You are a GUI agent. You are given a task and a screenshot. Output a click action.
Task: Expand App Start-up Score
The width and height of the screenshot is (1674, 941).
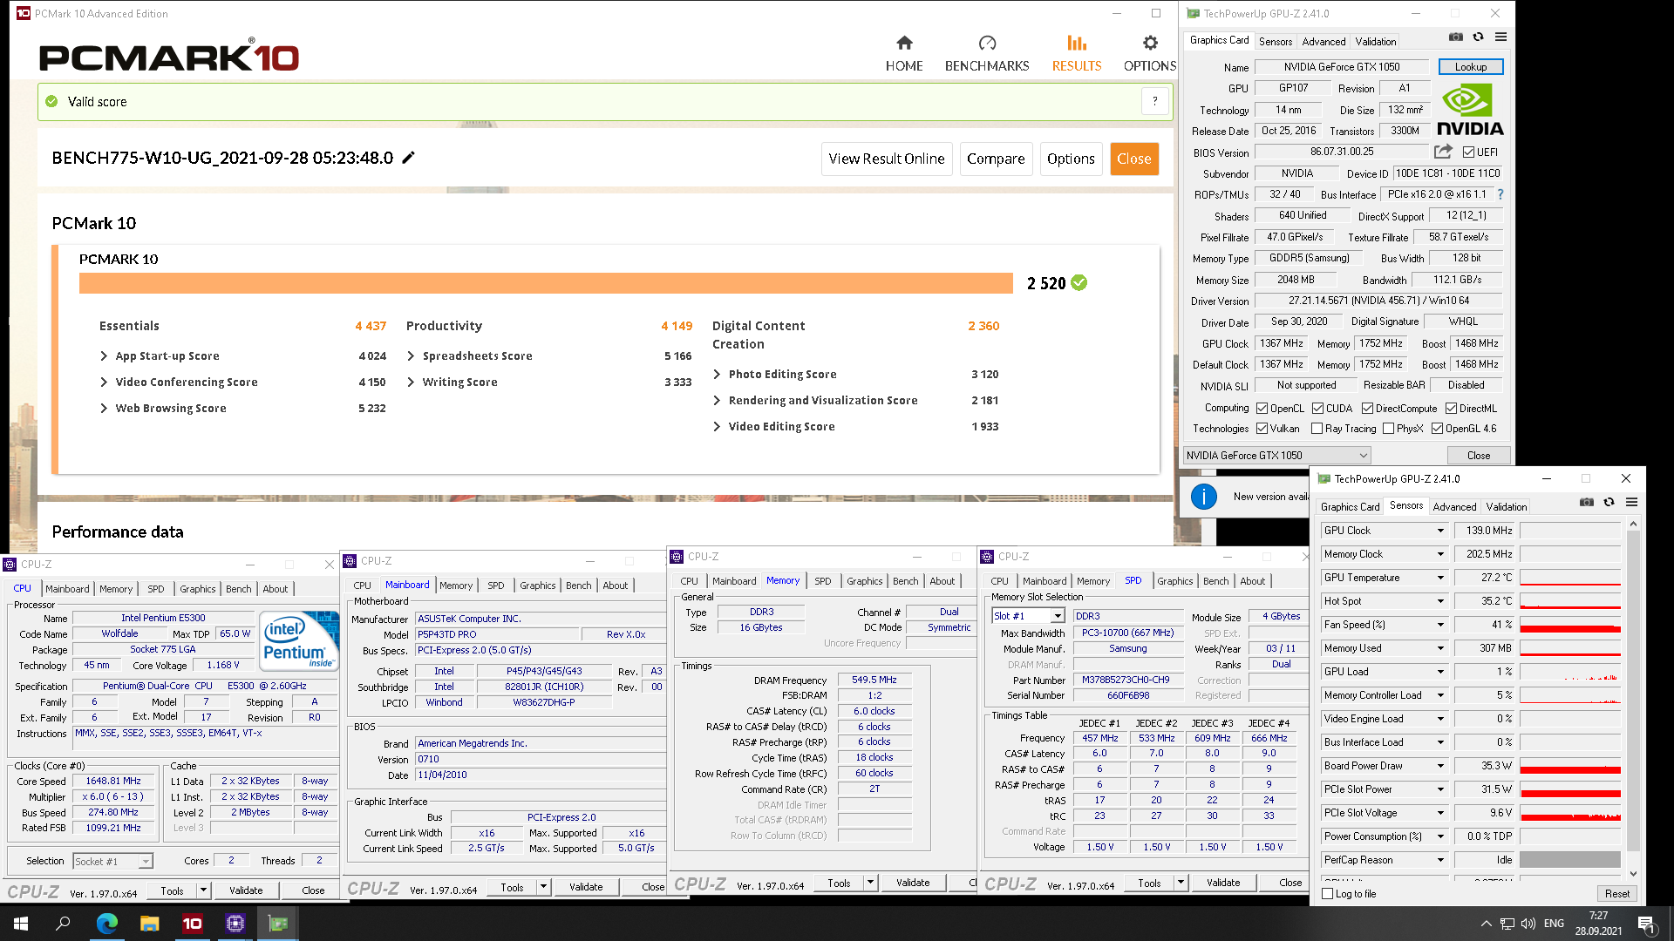pyautogui.click(x=104, y=355)
